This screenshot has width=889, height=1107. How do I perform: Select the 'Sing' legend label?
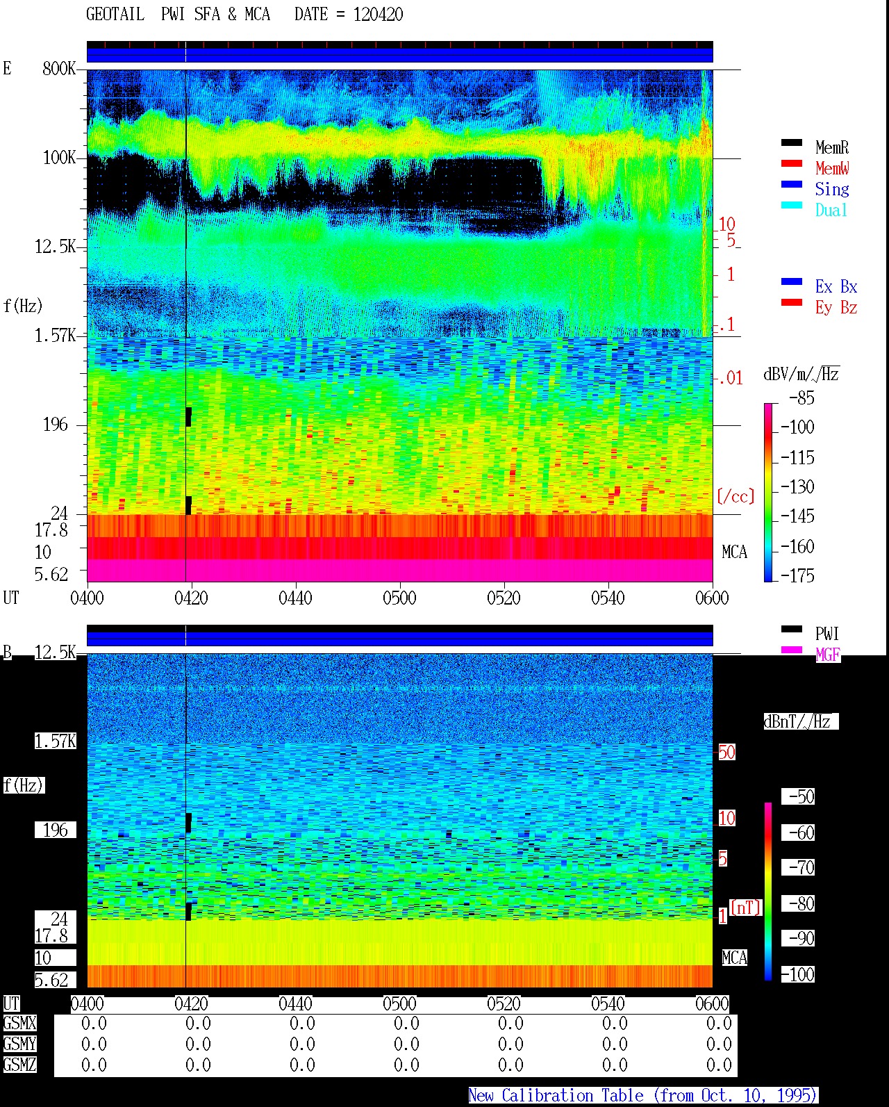pos(832,189)
